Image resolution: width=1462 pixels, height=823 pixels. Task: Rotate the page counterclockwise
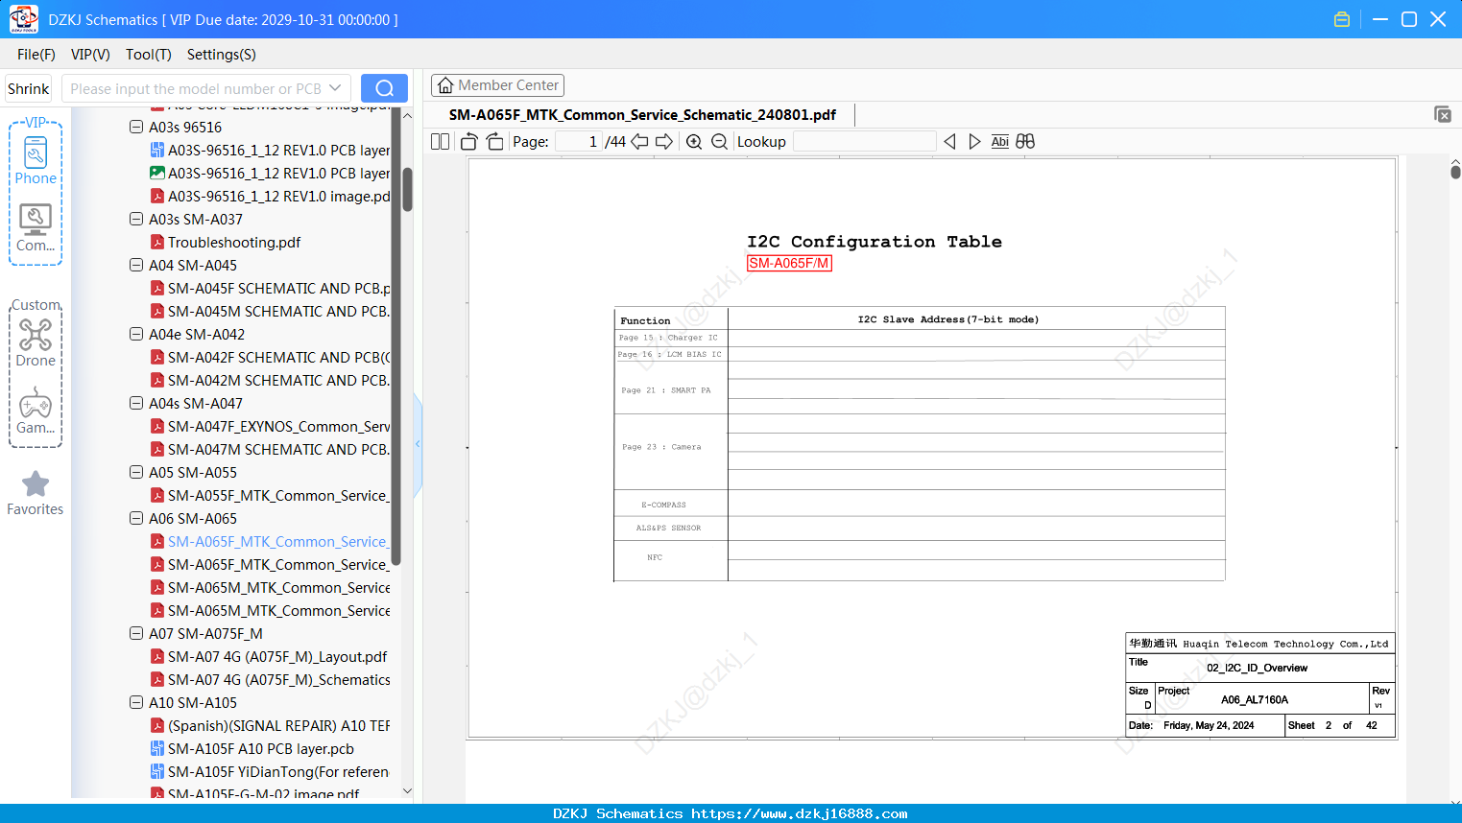[x=469, y=142]
